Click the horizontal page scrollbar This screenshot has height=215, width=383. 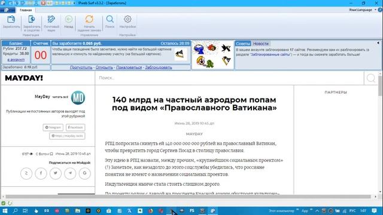pyautogui.click(x=188, y=196)
